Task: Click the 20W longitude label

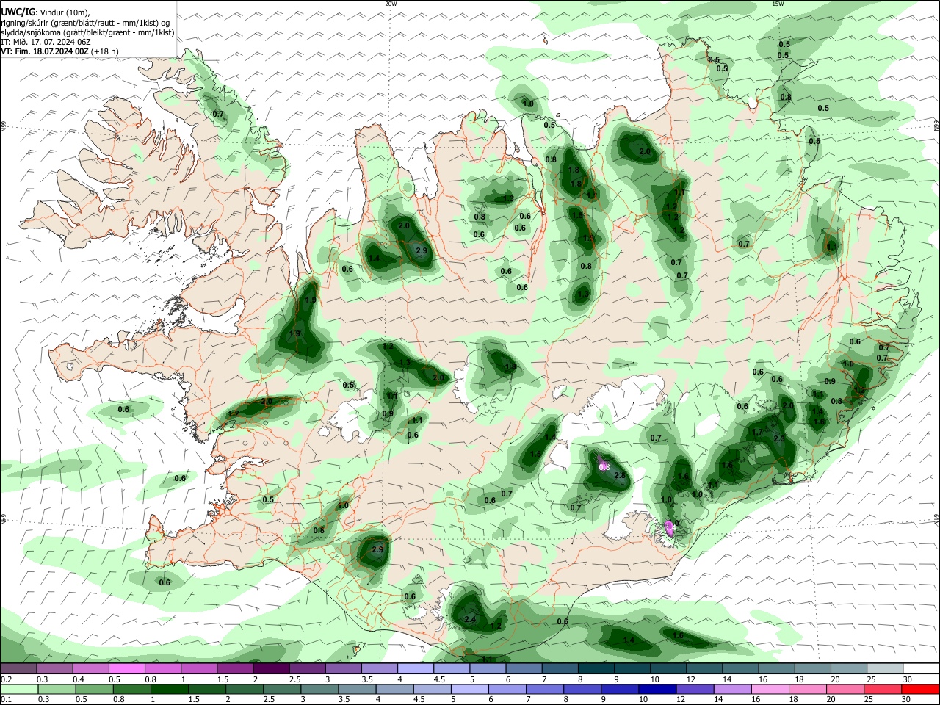Action: pyautogui.click(x=391, y=4)
